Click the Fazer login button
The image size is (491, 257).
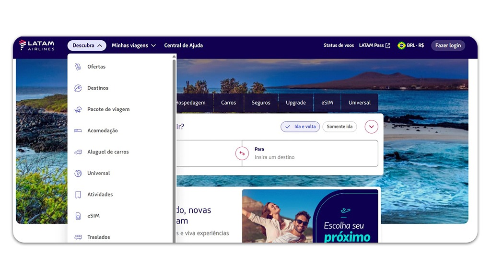pos(448,46)
